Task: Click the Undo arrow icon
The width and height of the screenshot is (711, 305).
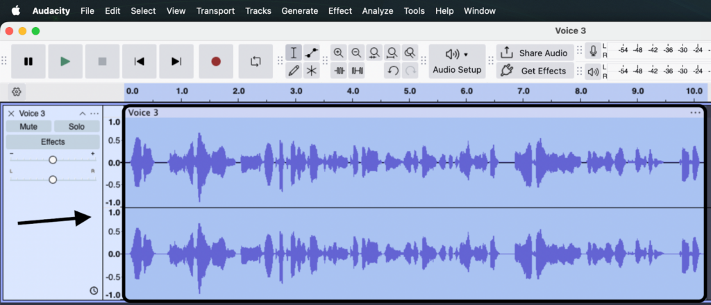Action: point(393,71)
